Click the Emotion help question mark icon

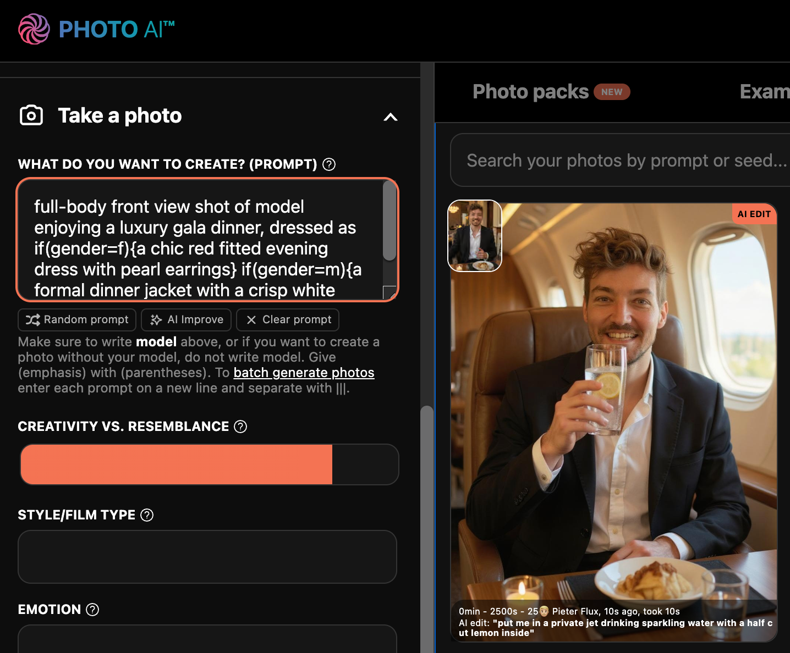tap(93, 610)
